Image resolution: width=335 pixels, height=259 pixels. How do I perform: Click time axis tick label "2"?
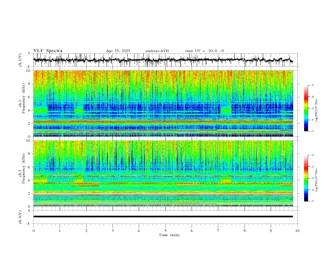86,231
